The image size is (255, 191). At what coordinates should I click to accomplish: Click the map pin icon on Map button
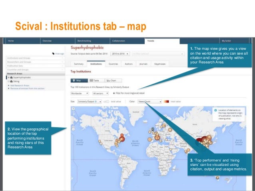pos(74,80)
